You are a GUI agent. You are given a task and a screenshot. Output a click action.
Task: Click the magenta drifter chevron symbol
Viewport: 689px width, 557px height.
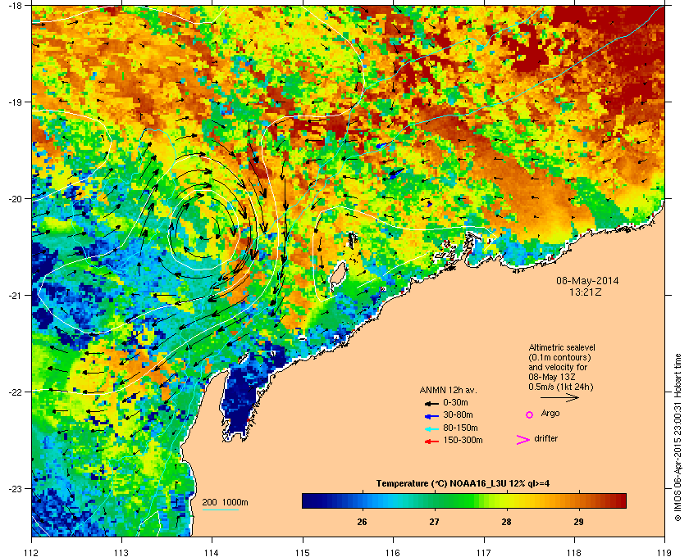pos(523,440)
